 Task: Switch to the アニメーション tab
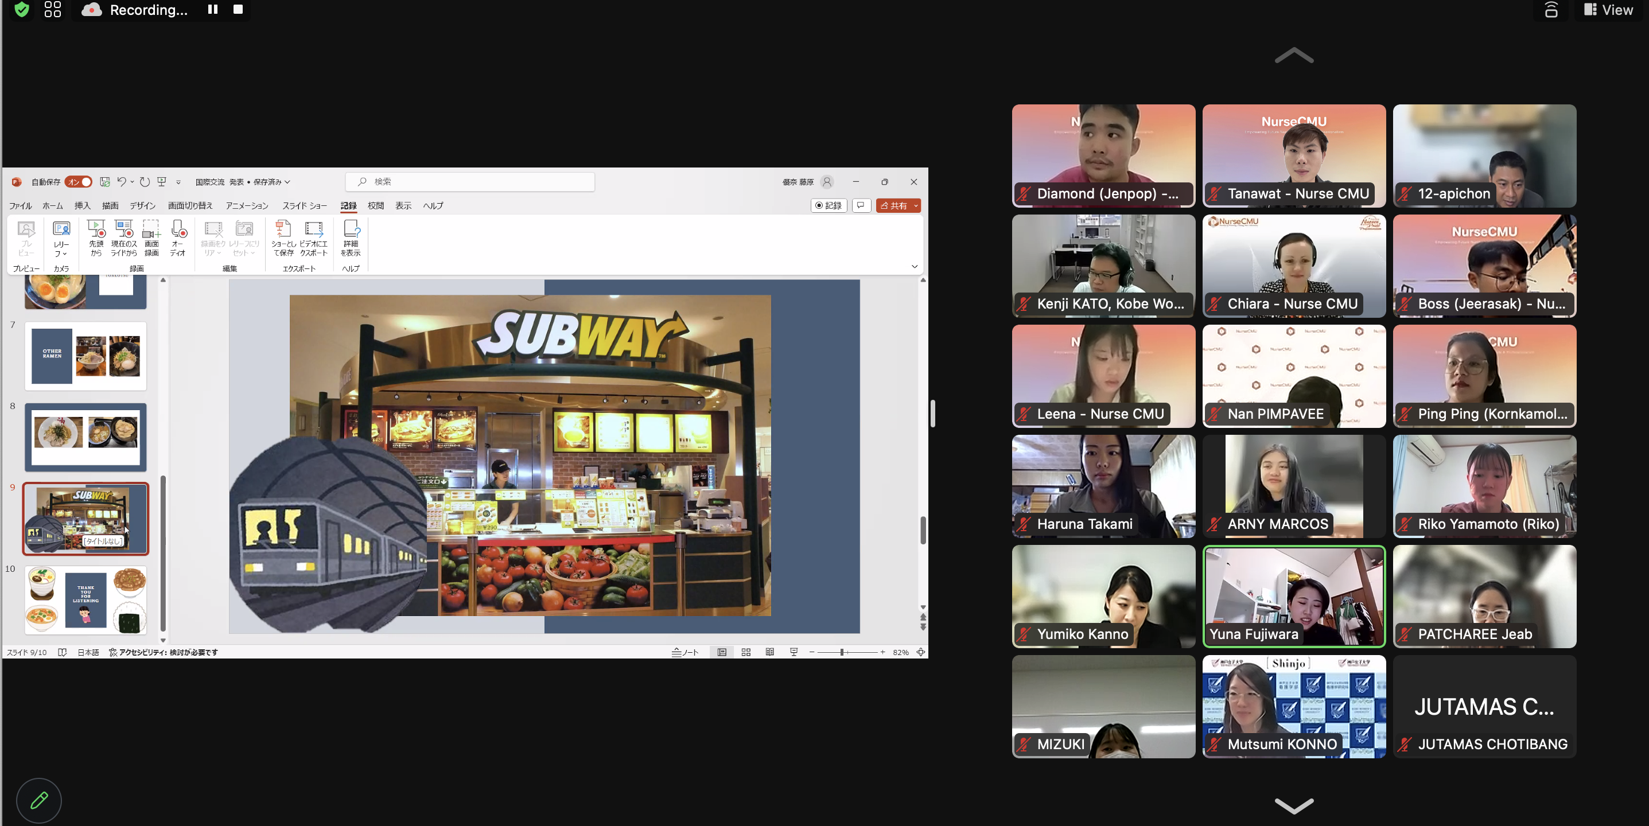tap(247, 205)
